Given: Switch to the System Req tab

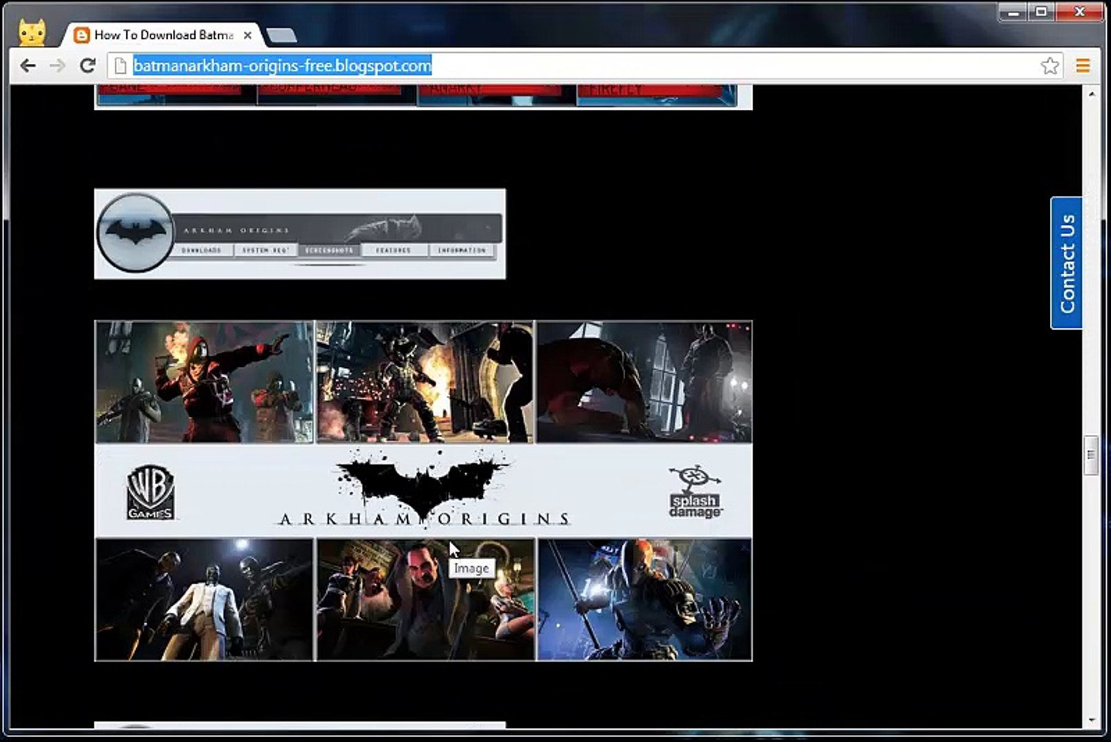Looking at the screenshot, I should pos(265,251).
